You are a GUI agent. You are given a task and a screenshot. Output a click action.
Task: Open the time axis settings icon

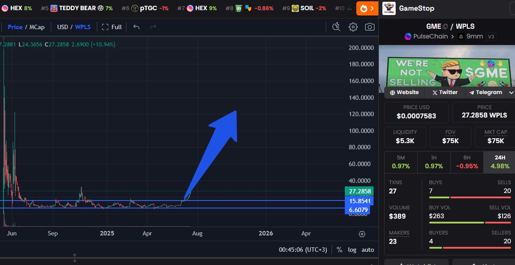point(362,234)
